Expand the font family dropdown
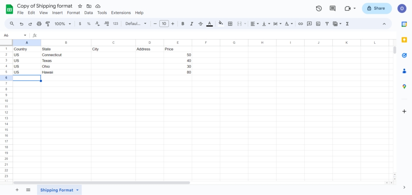Screen dimensions: 412x195 (136, 24)
